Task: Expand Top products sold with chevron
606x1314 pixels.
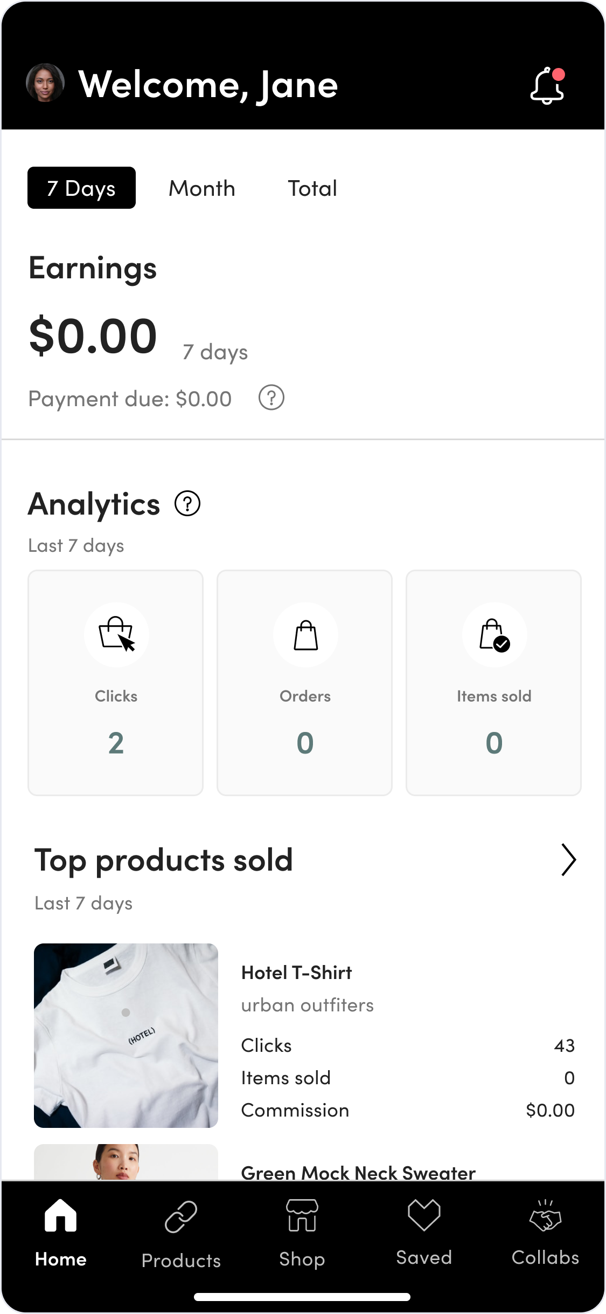Action: 568,860
